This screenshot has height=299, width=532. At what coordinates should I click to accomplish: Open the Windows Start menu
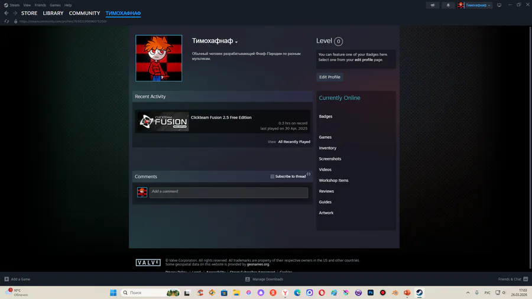point(113,292)
